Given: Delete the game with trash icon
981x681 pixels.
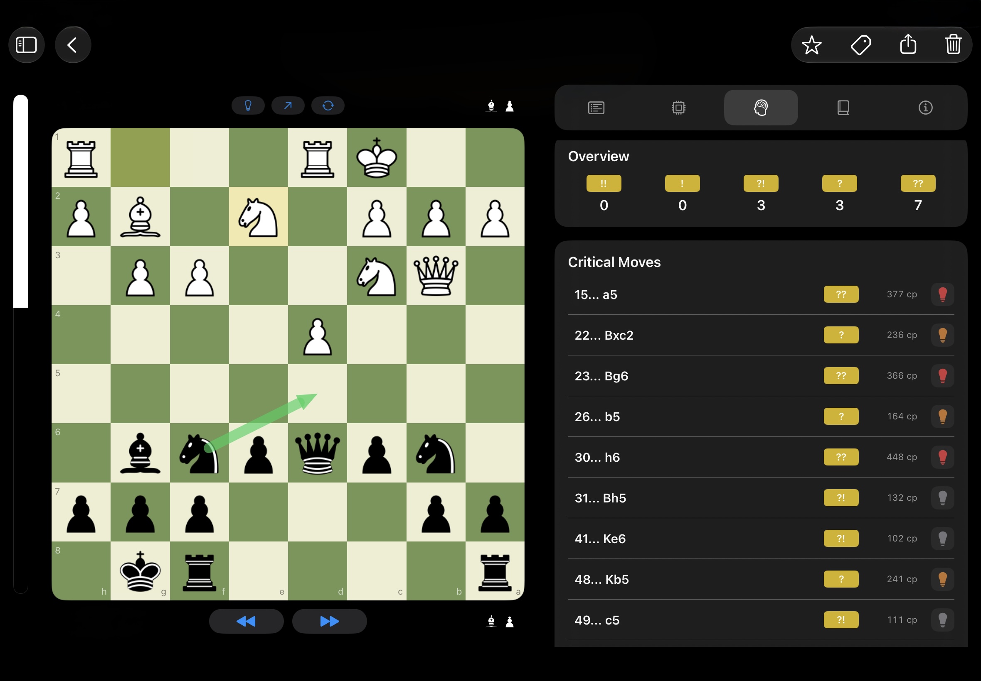Looking at the screenshot, I should pos(953,44).
